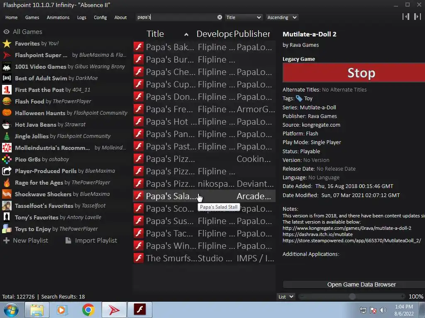Viewport: 425px width, 318px height.
Task: Open the Pico Gr8s playlist icon
Action: click(7, 159)
